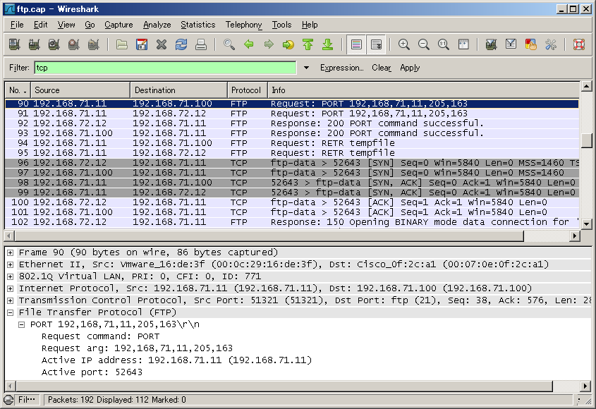Expand the Internet Protocol tree node

[11, 288]
